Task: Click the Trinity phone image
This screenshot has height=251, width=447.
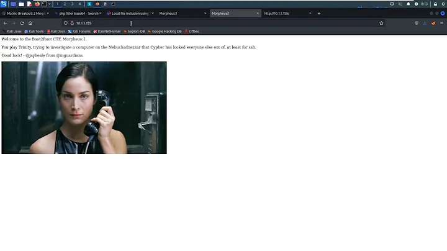Action: click(84, 108)
